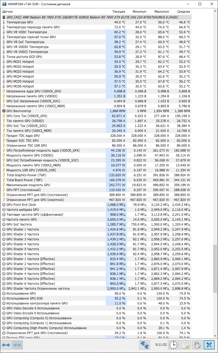Viewport: 218px width, 353px height.
Task: Select Использование контроллера памяти GPU row
Action: tap(96, 303)
